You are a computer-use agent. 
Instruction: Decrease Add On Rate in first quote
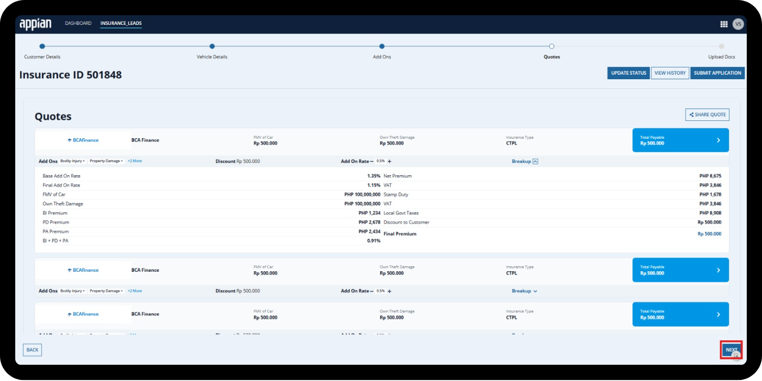pyautogui.click(x=372, y=161)
